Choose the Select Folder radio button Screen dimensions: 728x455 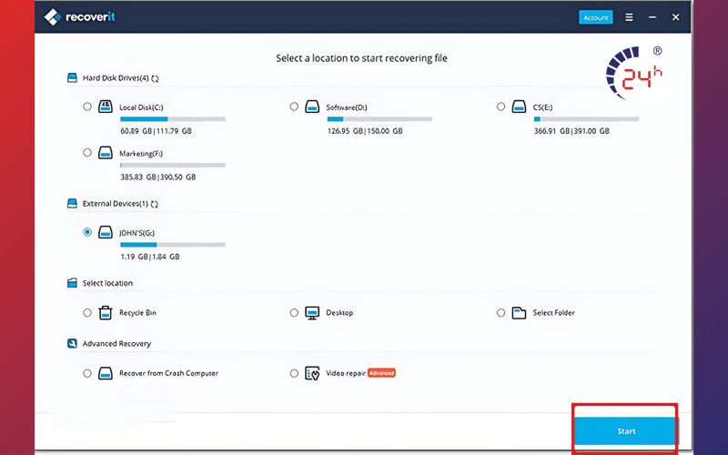tap(500, 312)
